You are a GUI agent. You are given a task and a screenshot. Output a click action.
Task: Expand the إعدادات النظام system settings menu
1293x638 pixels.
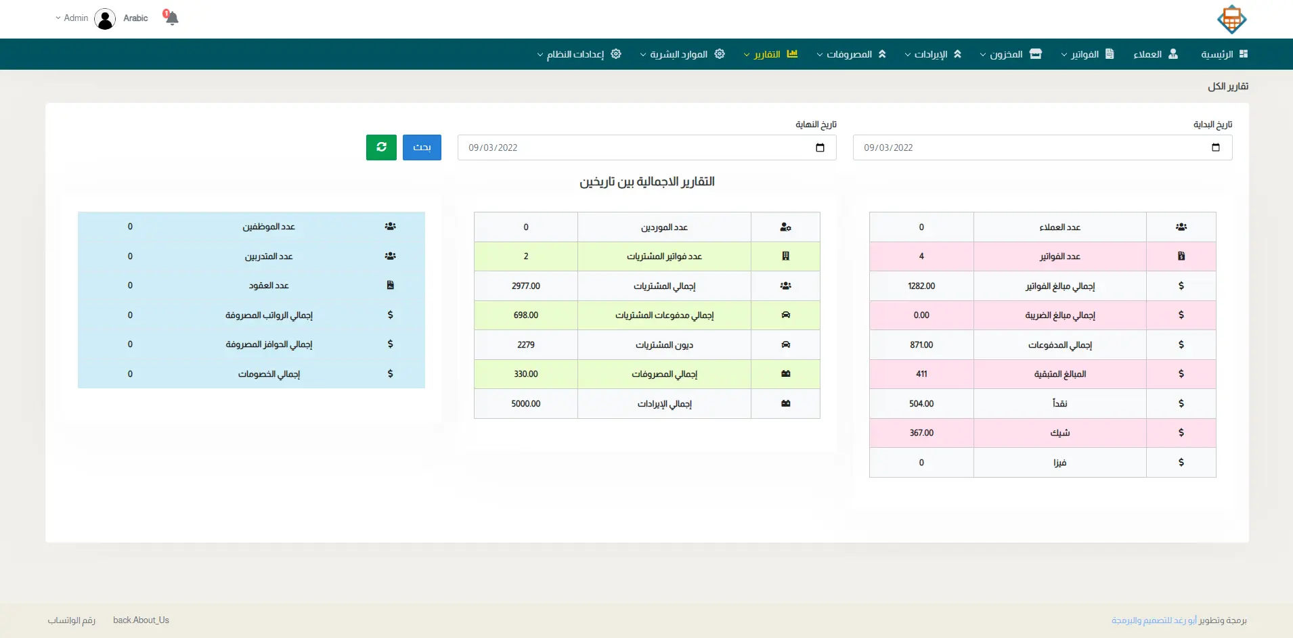point(579,54)
